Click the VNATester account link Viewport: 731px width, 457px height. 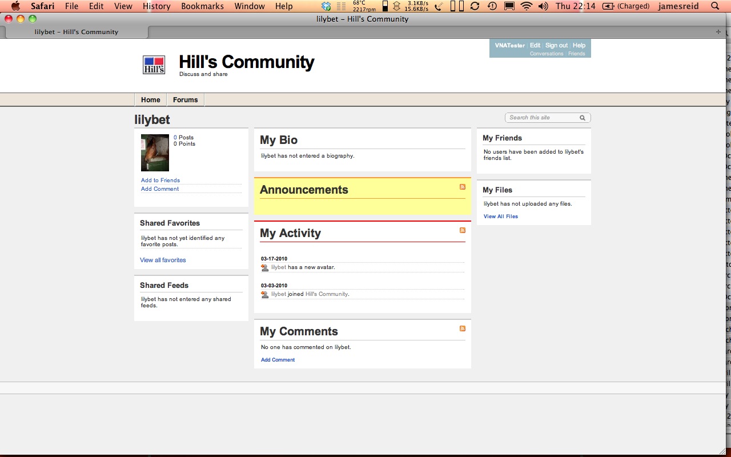[x=510, y=46]
